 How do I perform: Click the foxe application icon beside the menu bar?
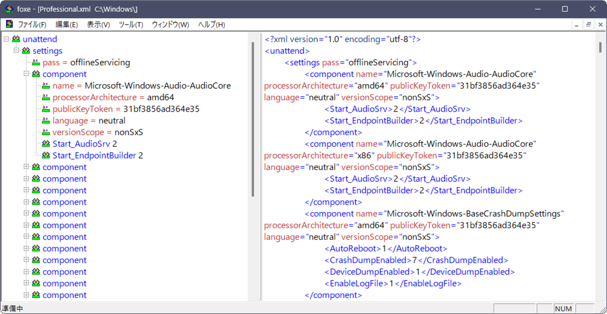coord(8,24)
